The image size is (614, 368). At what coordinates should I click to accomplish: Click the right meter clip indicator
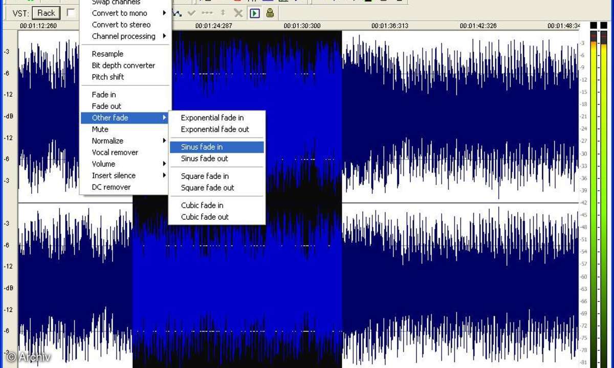[x=604, y=25]
